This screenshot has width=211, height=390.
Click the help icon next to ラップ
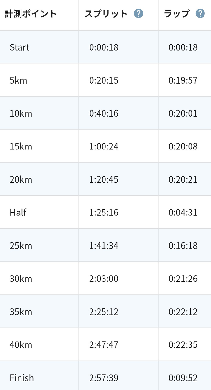pos(200,14)
